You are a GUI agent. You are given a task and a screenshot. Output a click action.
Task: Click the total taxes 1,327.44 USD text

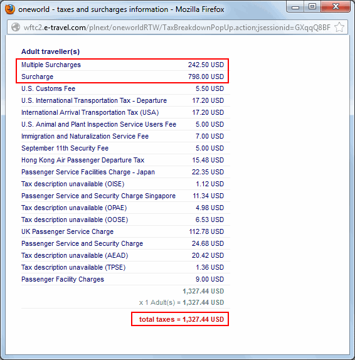click(x=181, y=319)
